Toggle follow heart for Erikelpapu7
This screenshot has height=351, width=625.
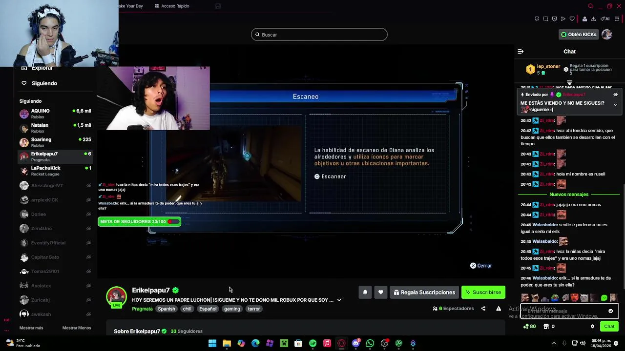click(381, 292)
